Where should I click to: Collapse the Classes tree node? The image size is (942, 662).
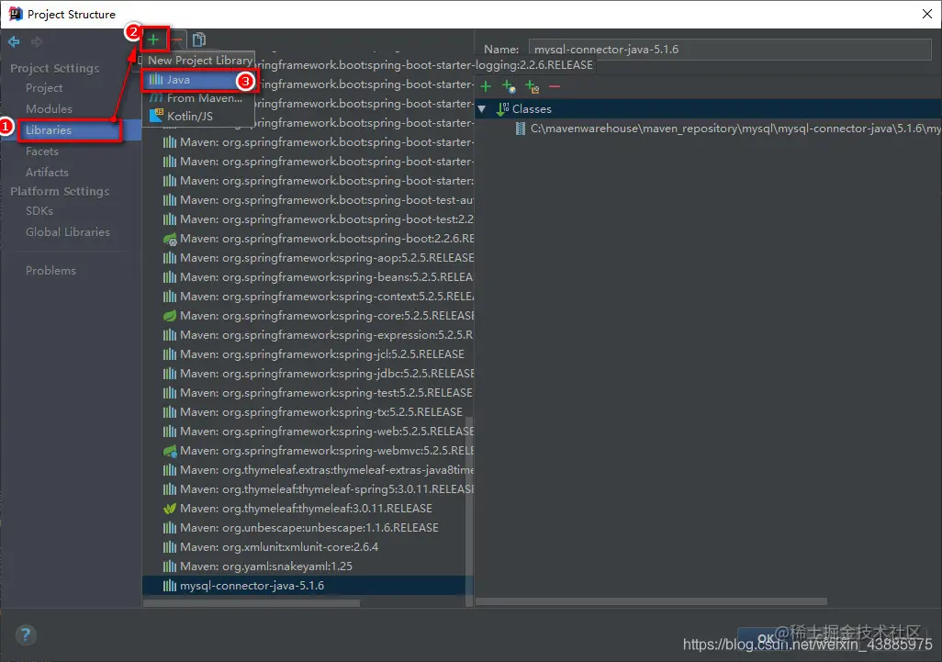481,109
